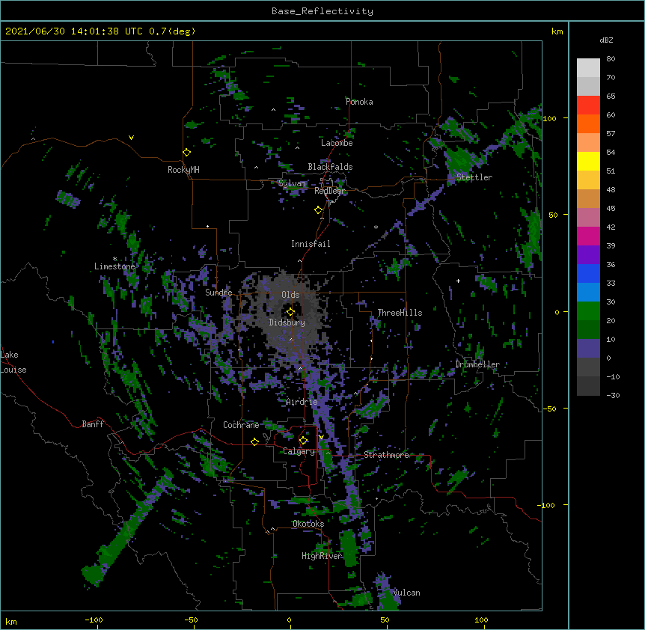
Task: Click the Didsbury town label
Action: 287,322
